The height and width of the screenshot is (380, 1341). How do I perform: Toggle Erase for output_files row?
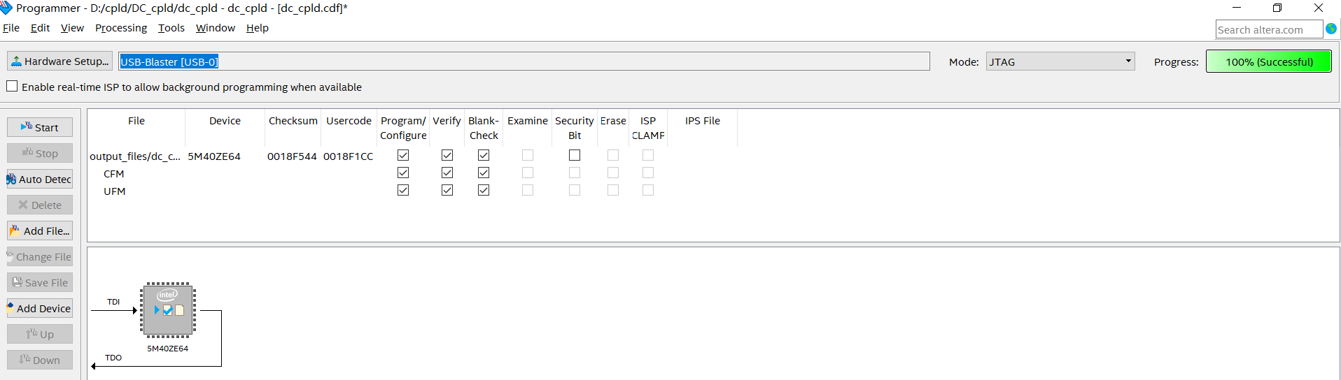pyautogui.click(x=613, y=155)
